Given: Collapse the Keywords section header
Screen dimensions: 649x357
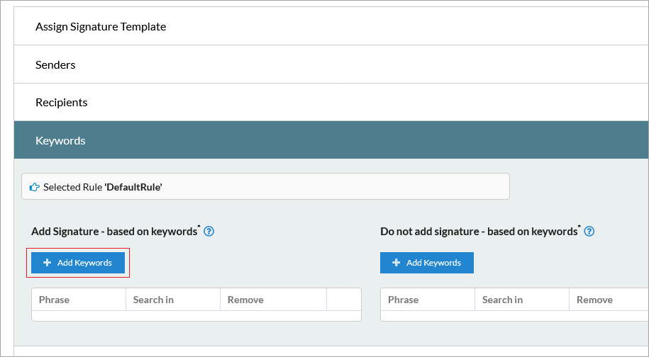Looking at the screenshot, I should point(60,140).
